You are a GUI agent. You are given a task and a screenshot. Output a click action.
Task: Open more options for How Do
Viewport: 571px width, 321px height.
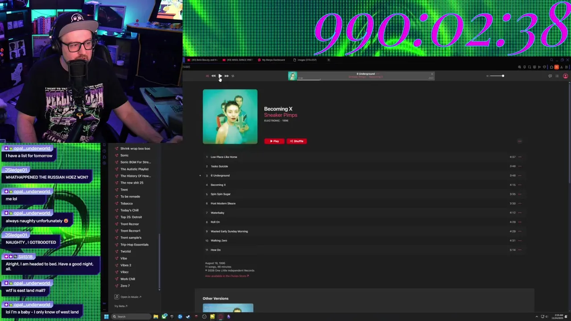pyautogui.click(x=519, y=250)
